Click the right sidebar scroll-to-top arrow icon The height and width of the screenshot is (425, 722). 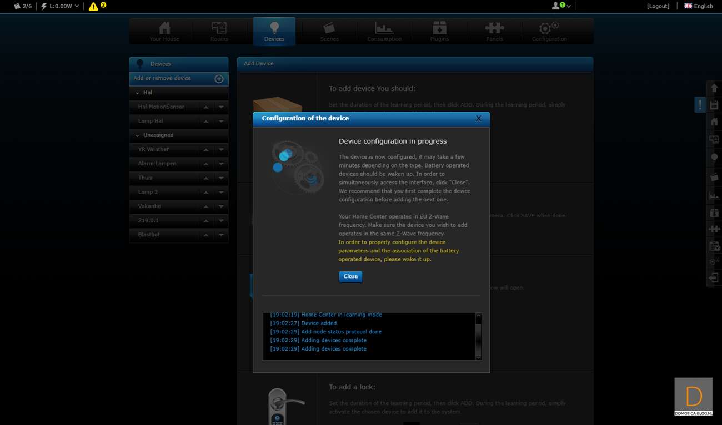pyautogui.click(x=714, y=88)
